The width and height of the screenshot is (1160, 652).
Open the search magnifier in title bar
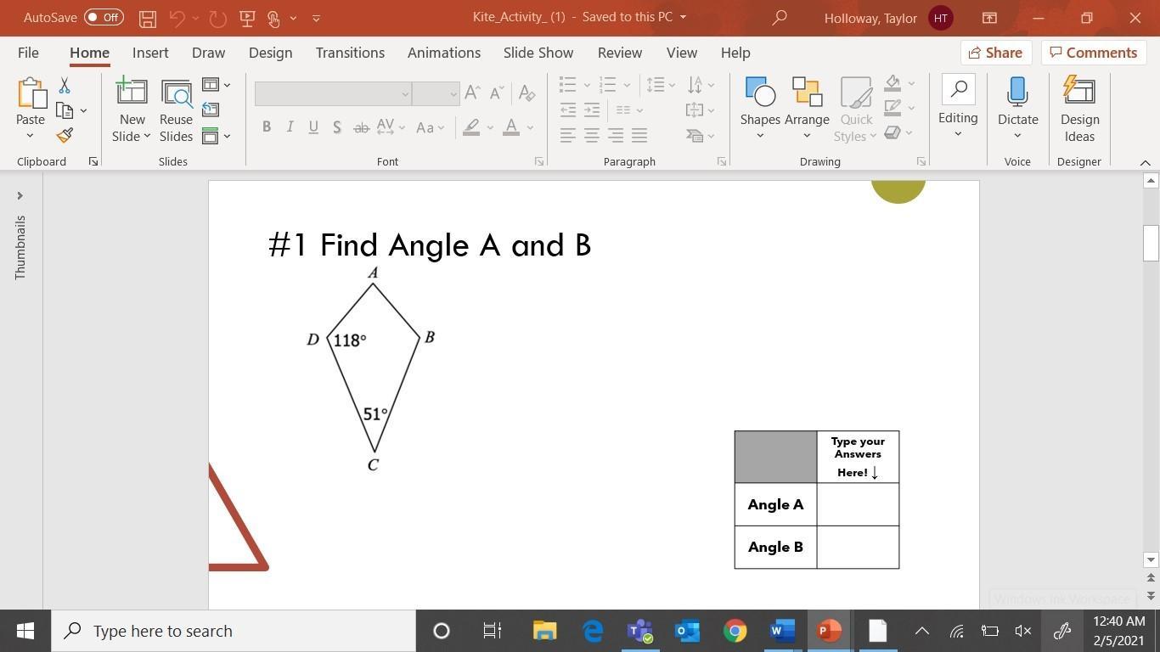pyautogui.click(x=780, y=18)
